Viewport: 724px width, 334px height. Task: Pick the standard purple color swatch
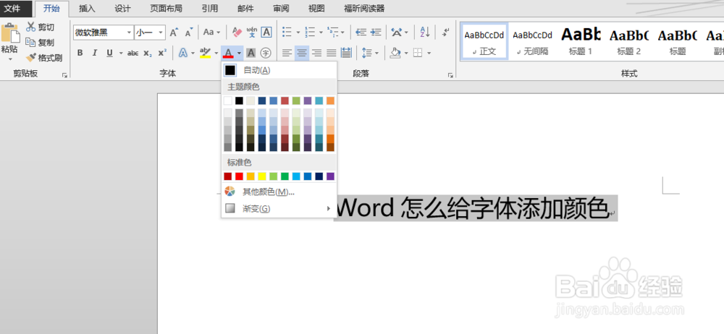tap(330, 176)
